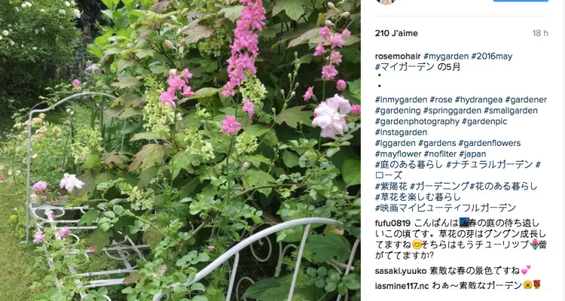Click the blue follow button at top
The width and height of the screenshot is (565, 301).
pos(521,1)
